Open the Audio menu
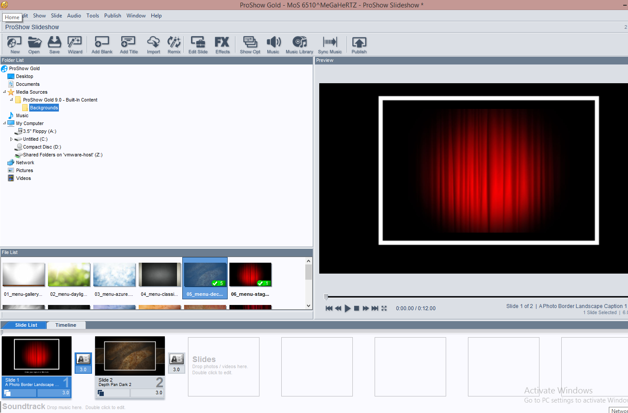628x413 pixels. coord(74,15)
